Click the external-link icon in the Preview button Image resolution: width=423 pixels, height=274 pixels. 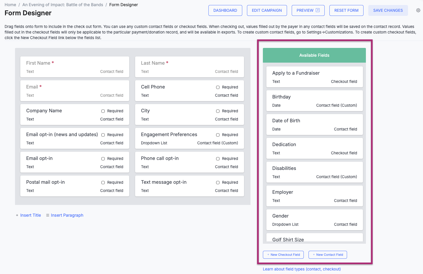[x=318, y=10]
